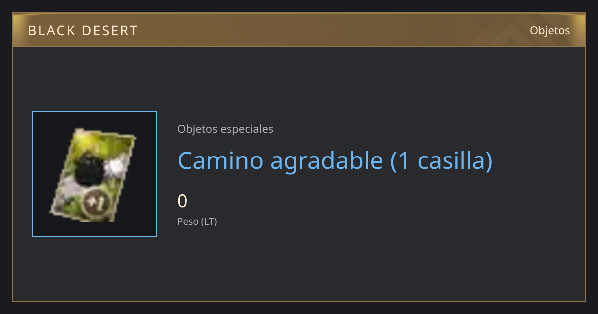Open the Objetos especiales category
The image size is (598, 314).
click(x=225, y=129)
